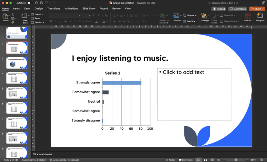Adjust the zoom slider handle

click(x=236, y=160)
